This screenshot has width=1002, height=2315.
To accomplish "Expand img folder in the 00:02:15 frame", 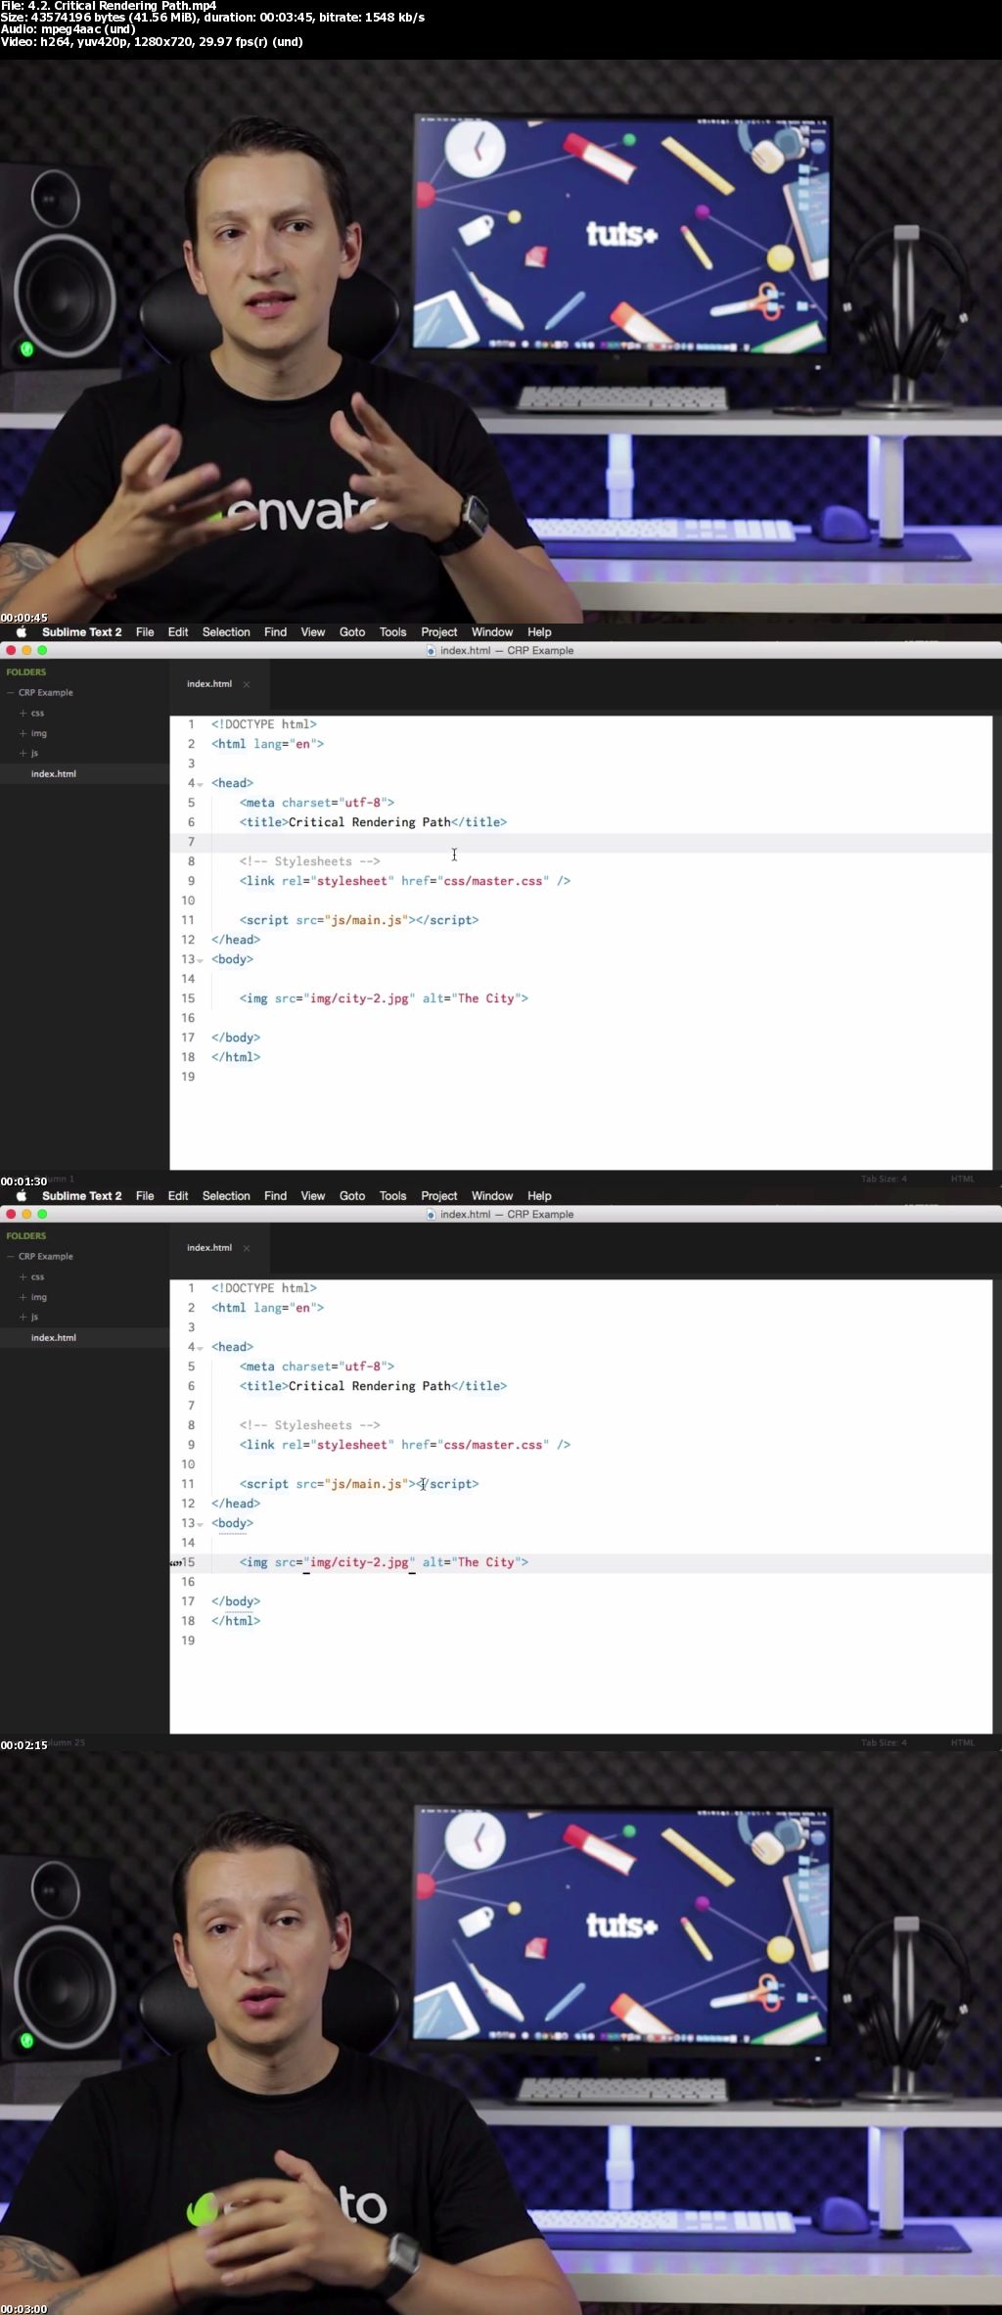I will point(23,1297).
